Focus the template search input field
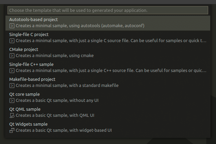 coord(108,10)
